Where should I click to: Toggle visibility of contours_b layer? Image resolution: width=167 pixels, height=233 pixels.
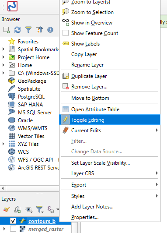tap(13, 221)
